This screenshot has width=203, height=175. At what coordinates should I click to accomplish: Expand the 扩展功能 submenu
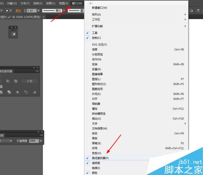click(x=136, y=26)
